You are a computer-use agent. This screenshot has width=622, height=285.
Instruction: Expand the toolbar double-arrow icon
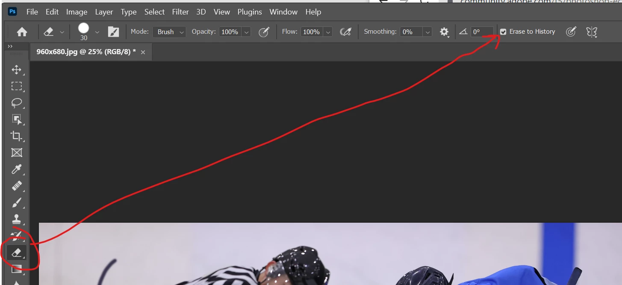10,46
